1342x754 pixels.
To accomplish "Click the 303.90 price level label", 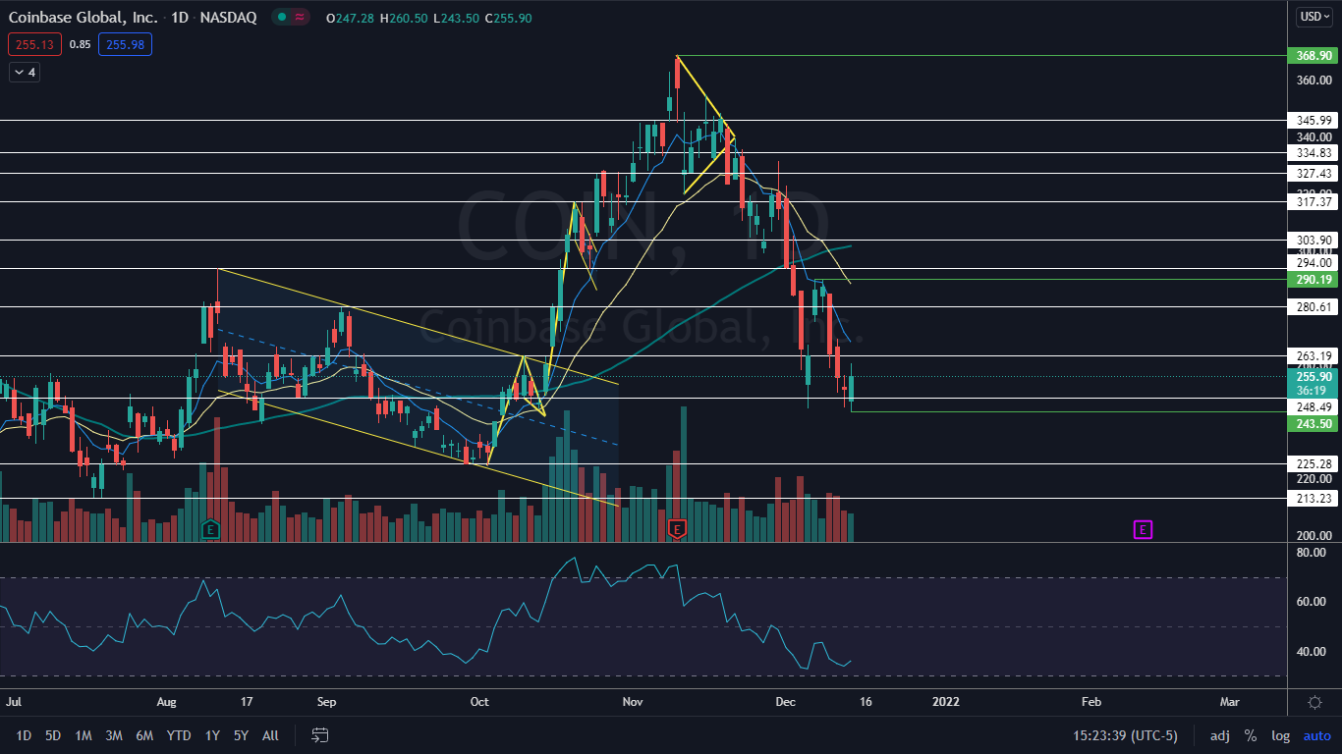I will pos(1314,240).
